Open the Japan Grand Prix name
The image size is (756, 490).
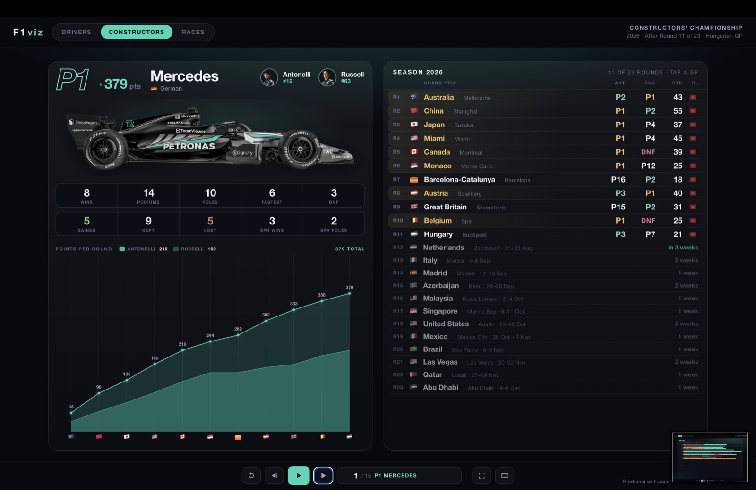(x=434, y=125)
